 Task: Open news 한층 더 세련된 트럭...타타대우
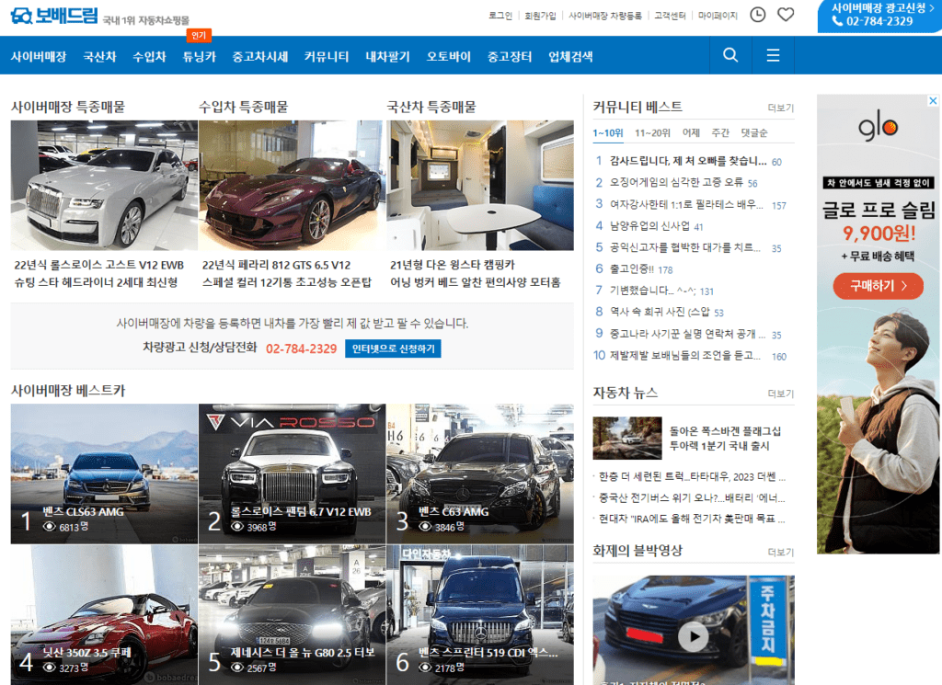pyautogui.click(x=692, y=476)
